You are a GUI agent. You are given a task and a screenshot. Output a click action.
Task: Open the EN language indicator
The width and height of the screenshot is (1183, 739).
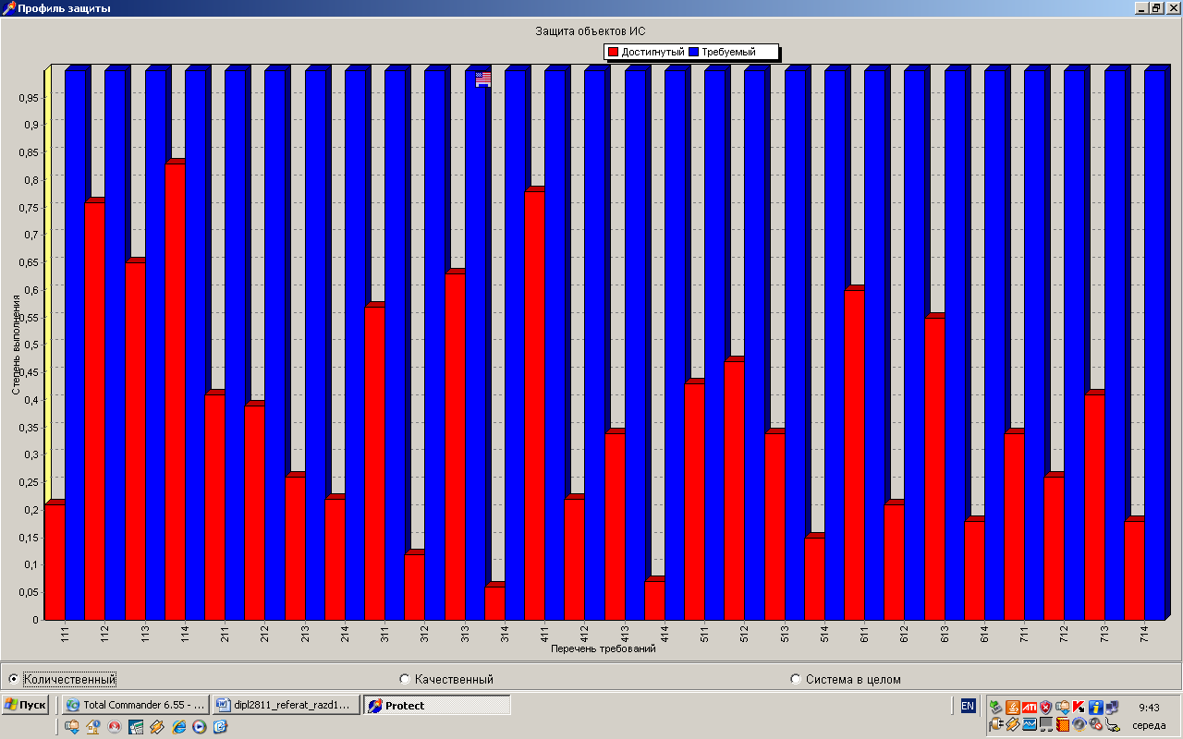point(968,706)
